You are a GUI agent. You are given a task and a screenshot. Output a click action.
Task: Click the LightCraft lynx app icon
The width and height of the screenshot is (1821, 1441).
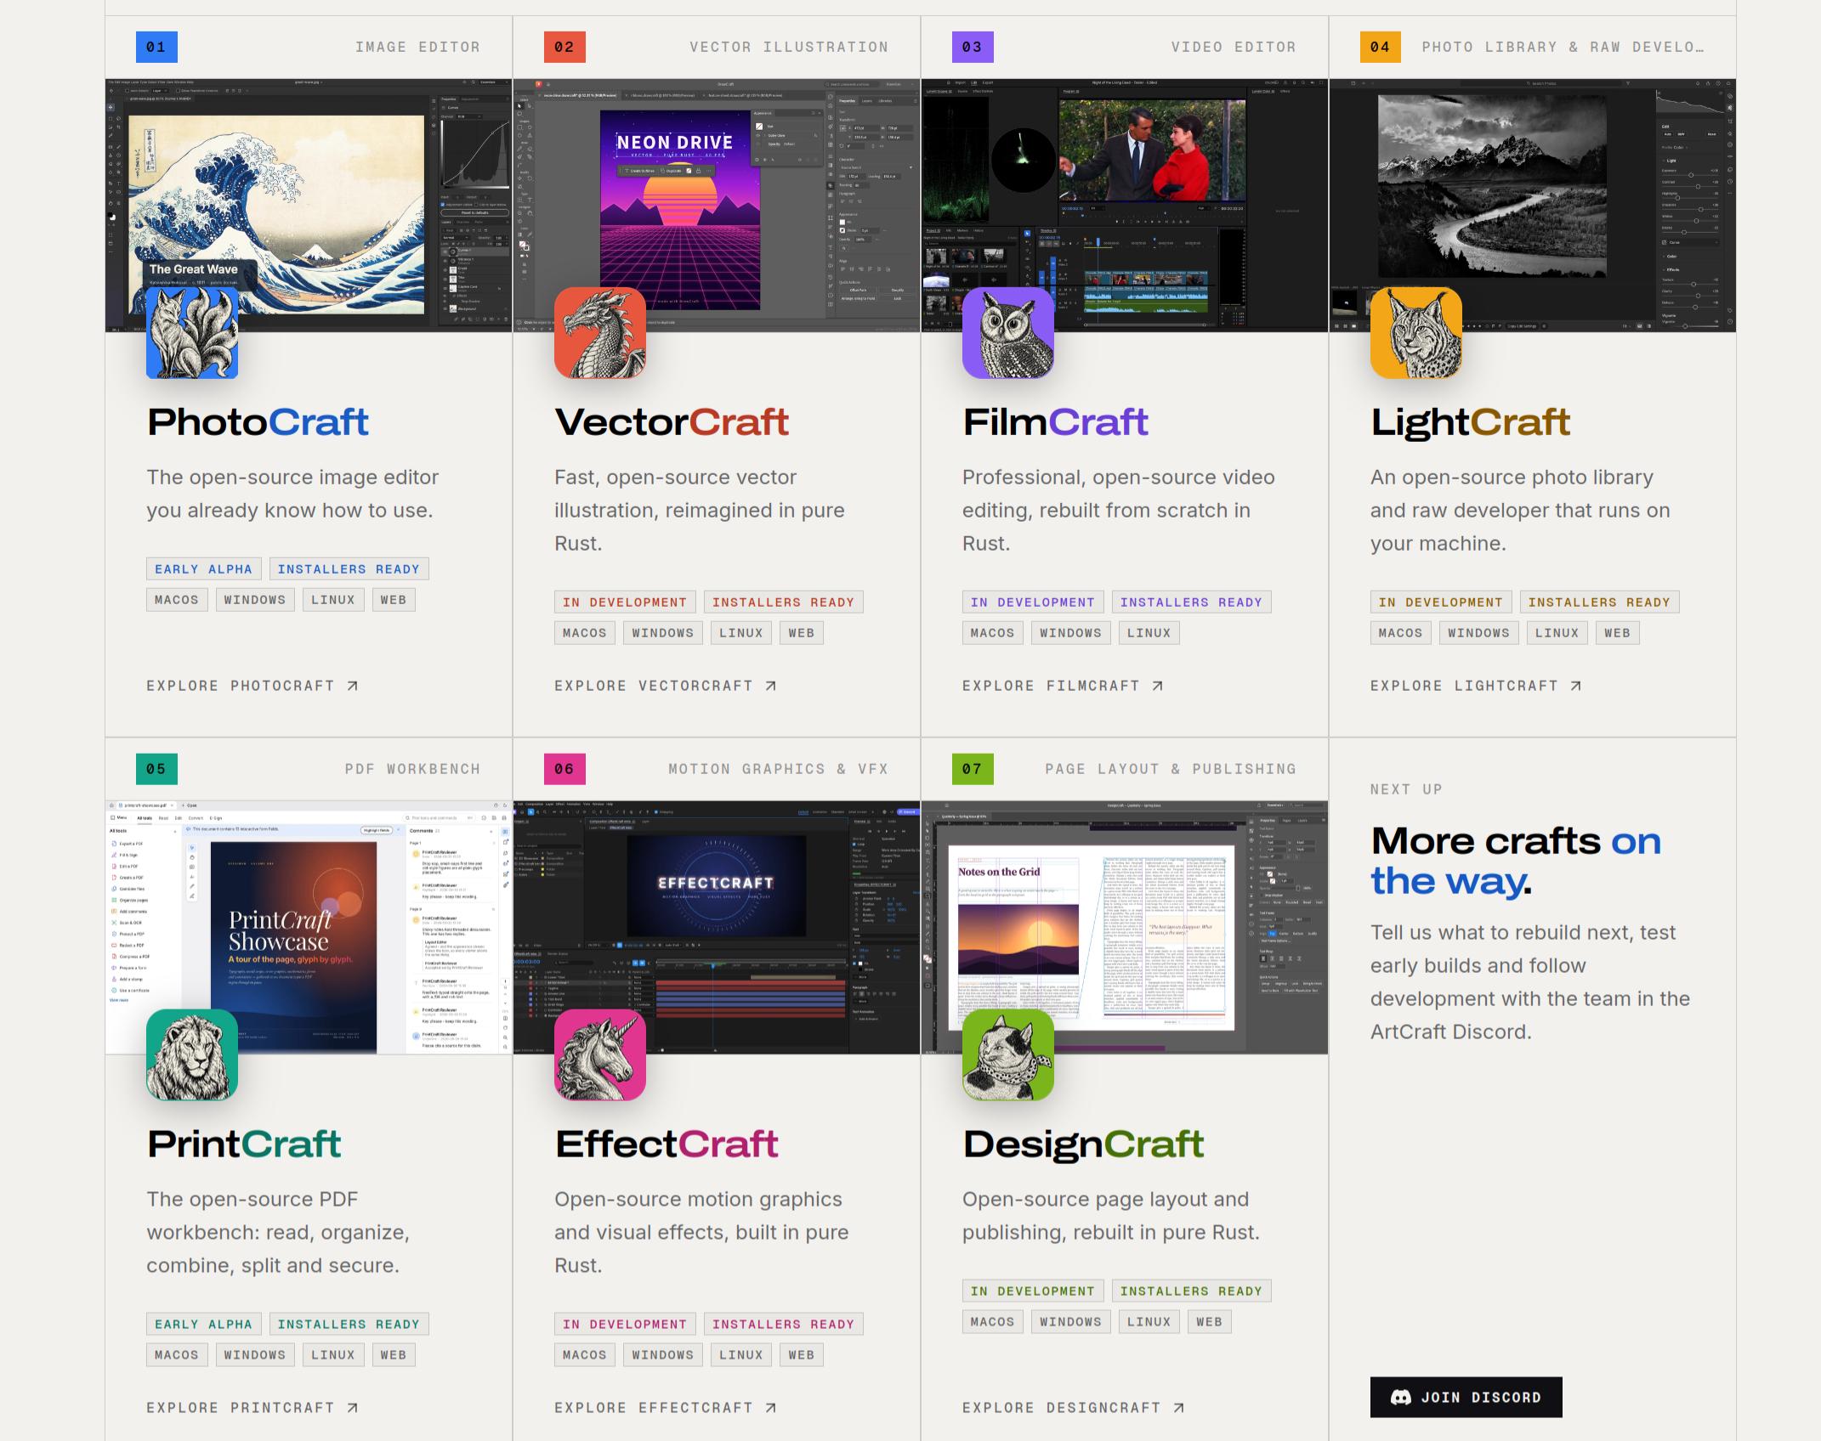[x=1416, y=332]
